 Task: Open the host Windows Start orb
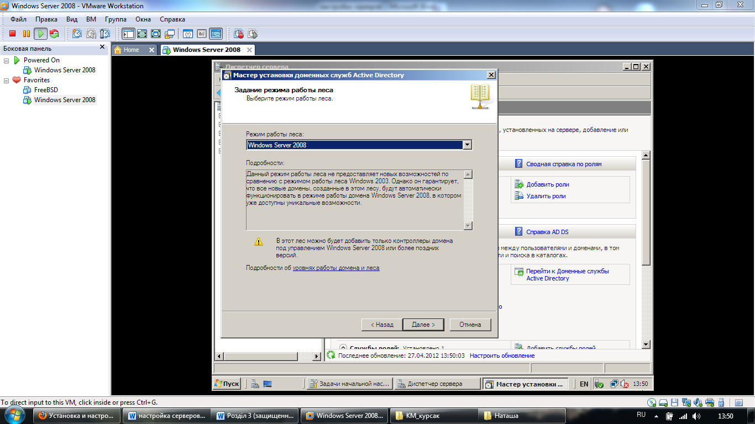tap(15, 415)
